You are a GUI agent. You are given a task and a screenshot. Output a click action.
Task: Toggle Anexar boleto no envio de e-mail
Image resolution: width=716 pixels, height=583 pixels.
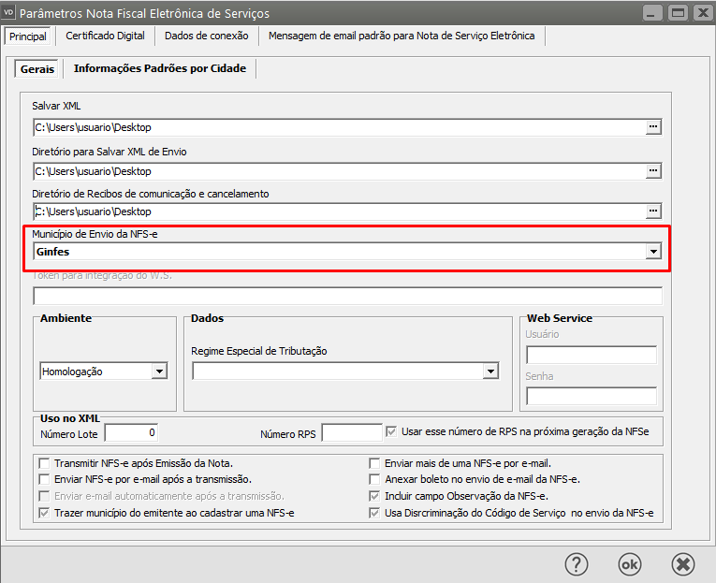click(x=375, y=479)
